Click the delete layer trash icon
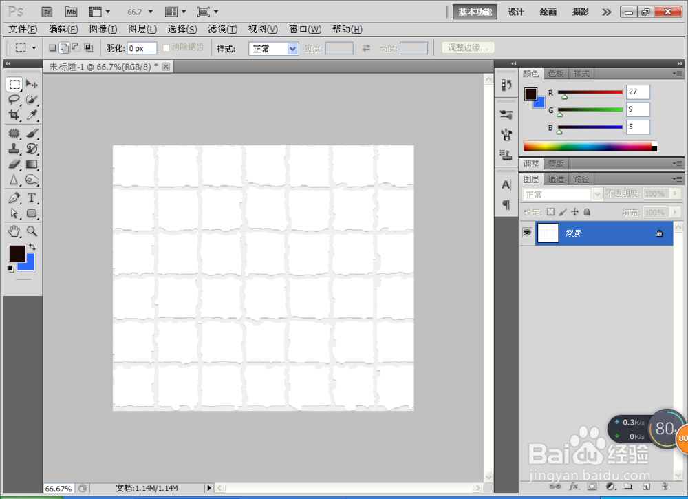Image resolution: width=688 pixels, height=499 pixels. [665, 487]
